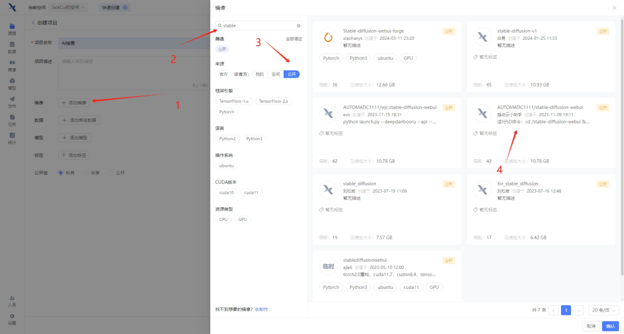The image size is (624, 334).
Task: Click the tag icon on the for_stable_diffusion card
Action: [x=475, y=209]
